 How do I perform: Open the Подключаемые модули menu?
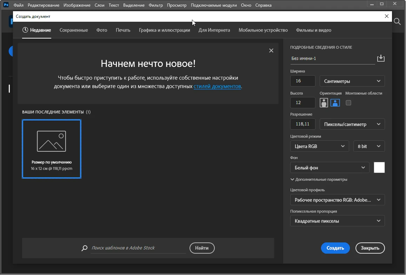[214, 5]
